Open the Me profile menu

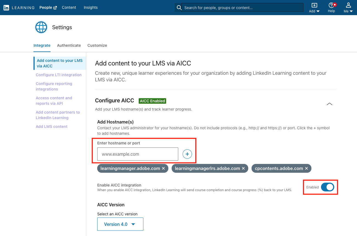(348, 8)
